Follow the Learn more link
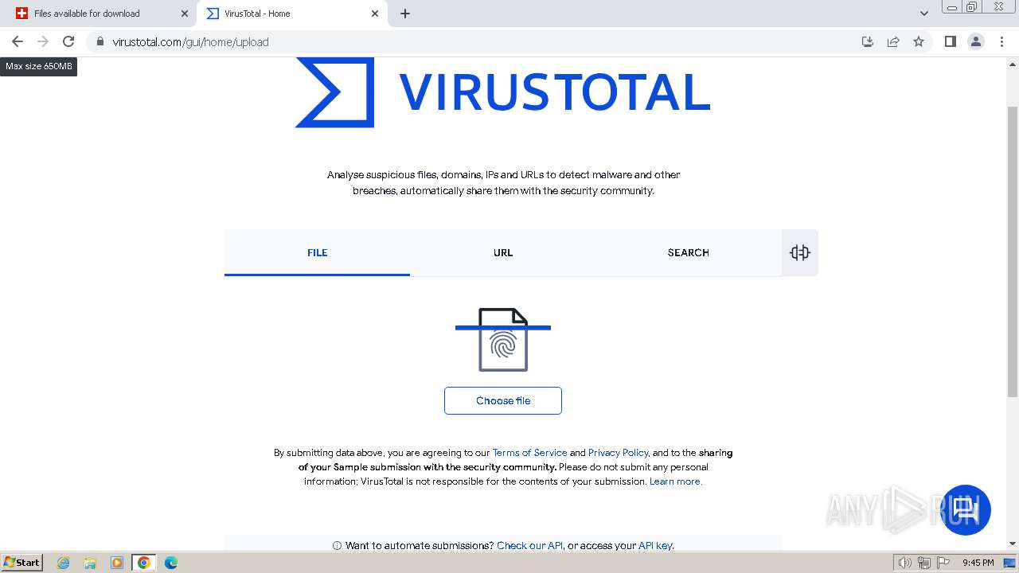The width and height of the screenshot is (1019, 573). (x=676, y=481)
